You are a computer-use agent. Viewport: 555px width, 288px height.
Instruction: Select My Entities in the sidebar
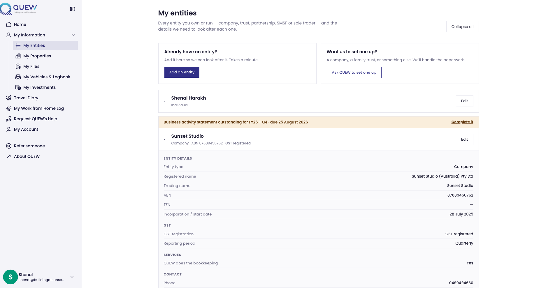coord(45,45)
